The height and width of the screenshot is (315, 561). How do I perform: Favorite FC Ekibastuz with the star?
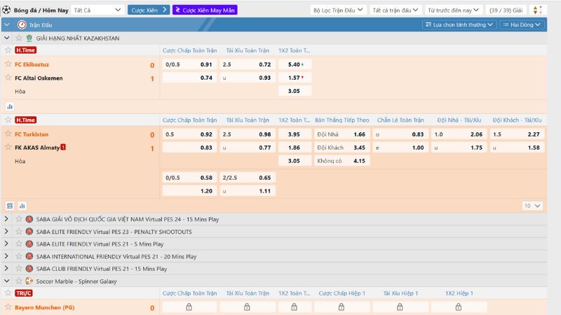pyautogui.click(x=8, y=64)
